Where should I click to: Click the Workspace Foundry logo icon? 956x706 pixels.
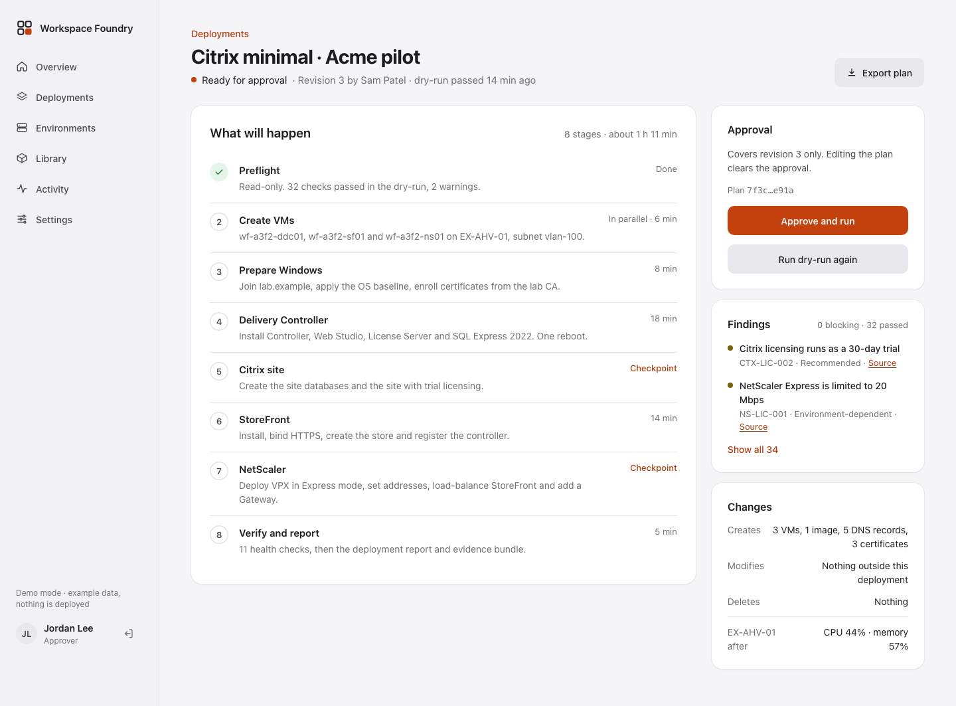point(25,28)
